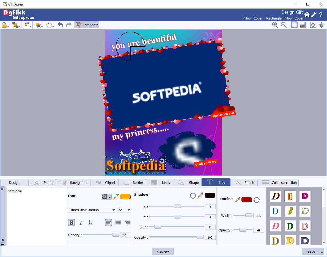The image size is (327, 257).
Task: Toggle Bold formatting
Action: click(x=71, y=223)
